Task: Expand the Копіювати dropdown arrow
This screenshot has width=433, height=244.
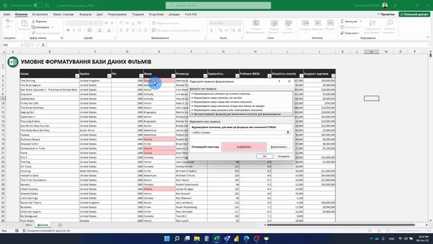Action: click(x=53, y=27)
